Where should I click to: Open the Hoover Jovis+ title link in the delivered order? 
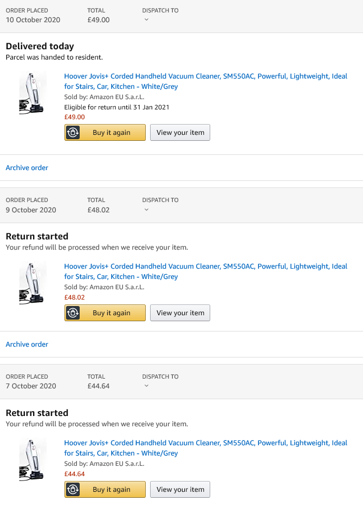[x=206, y=81]
